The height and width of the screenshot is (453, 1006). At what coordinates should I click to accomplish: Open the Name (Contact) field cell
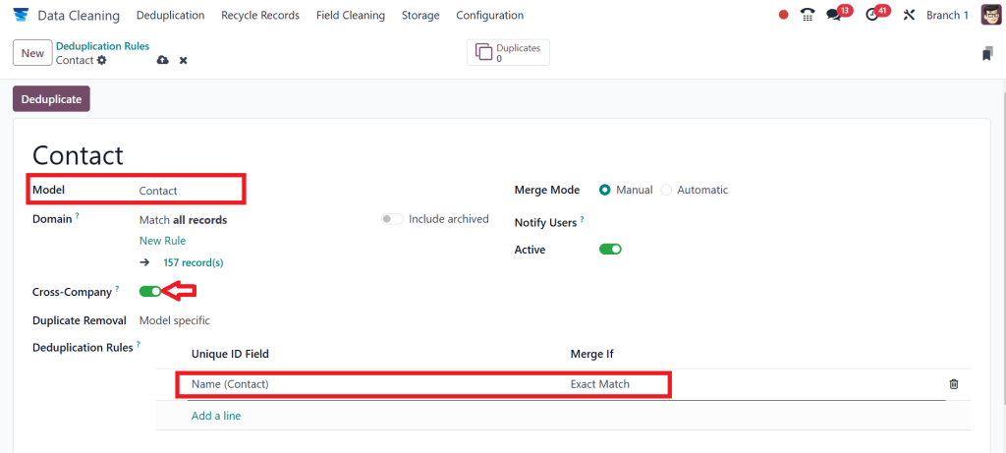(x=230, y=384)
